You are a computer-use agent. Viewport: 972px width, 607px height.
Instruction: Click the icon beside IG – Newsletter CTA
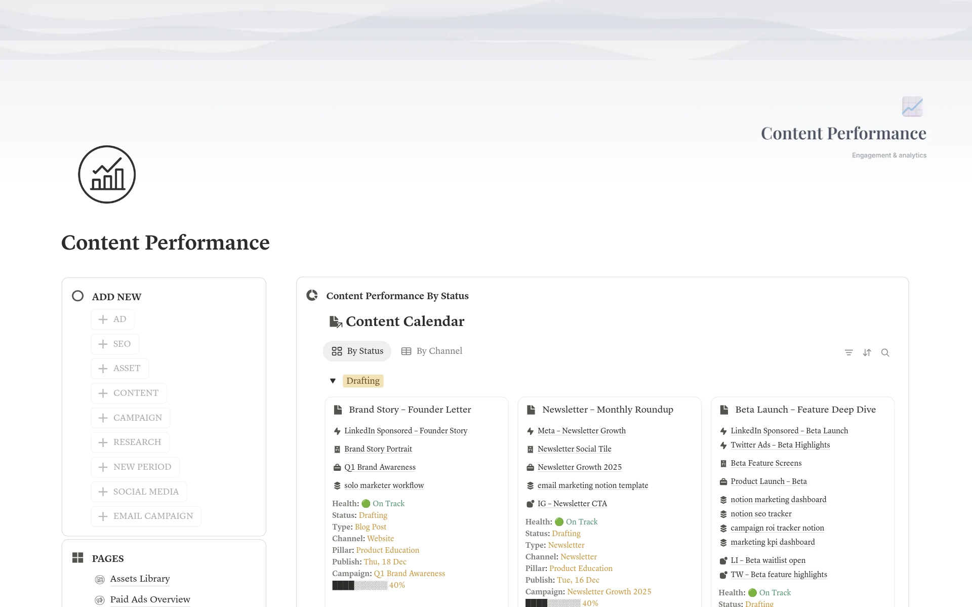tap(531, 504)
